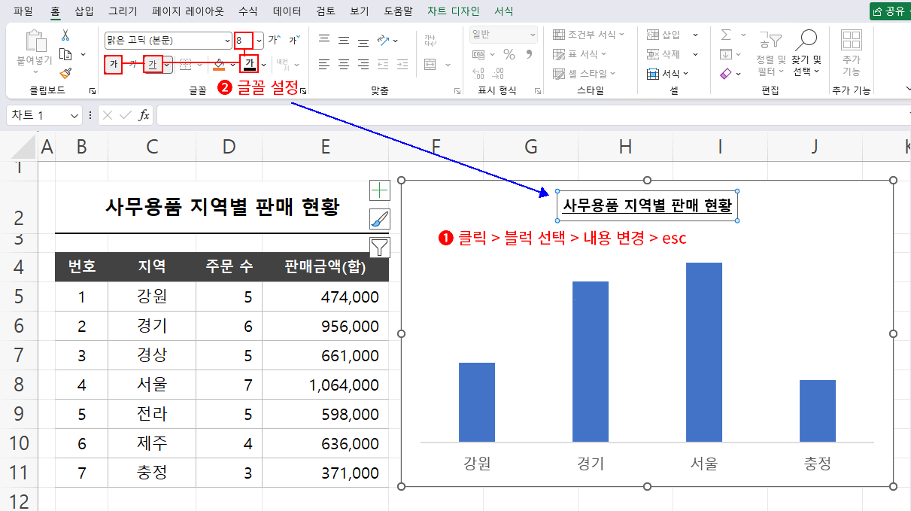911x511 pixels.
Task: Click the percent style icon
Action: coord(509,54)
